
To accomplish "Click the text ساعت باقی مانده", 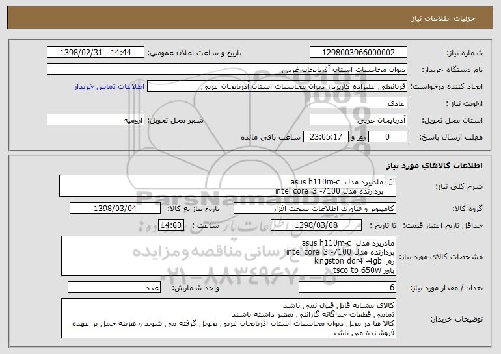I will click(x=271, y=137).
